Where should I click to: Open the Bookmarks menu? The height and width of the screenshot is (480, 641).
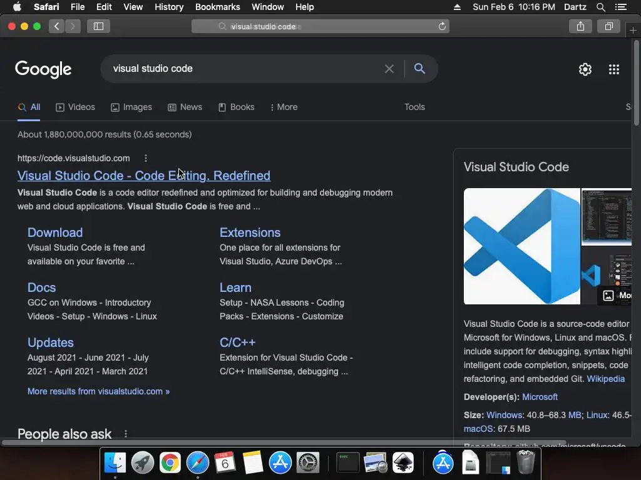[x=217, y=7]
